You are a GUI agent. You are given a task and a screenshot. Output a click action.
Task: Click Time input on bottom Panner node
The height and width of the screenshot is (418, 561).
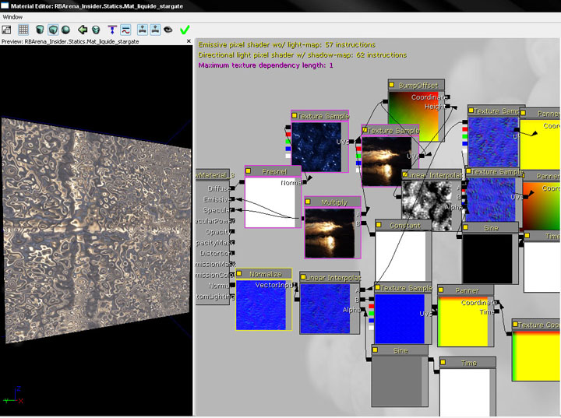pos(497,312)
